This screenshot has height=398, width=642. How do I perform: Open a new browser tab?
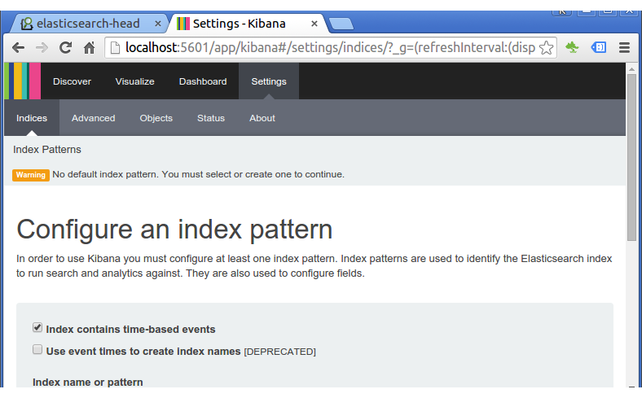(x=341, y=24)
